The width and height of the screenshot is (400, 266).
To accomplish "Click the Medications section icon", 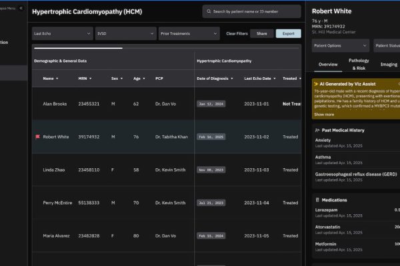I will click(316, 199).
